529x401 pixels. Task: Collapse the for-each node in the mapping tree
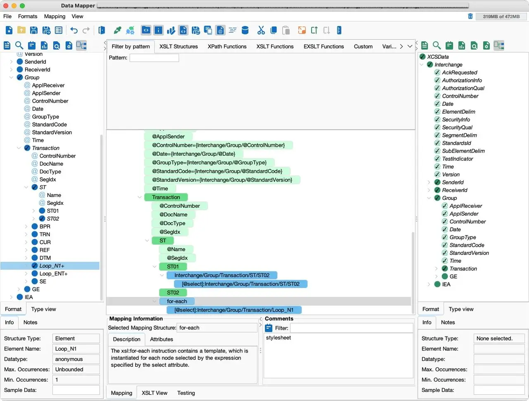tap(155, 302)
